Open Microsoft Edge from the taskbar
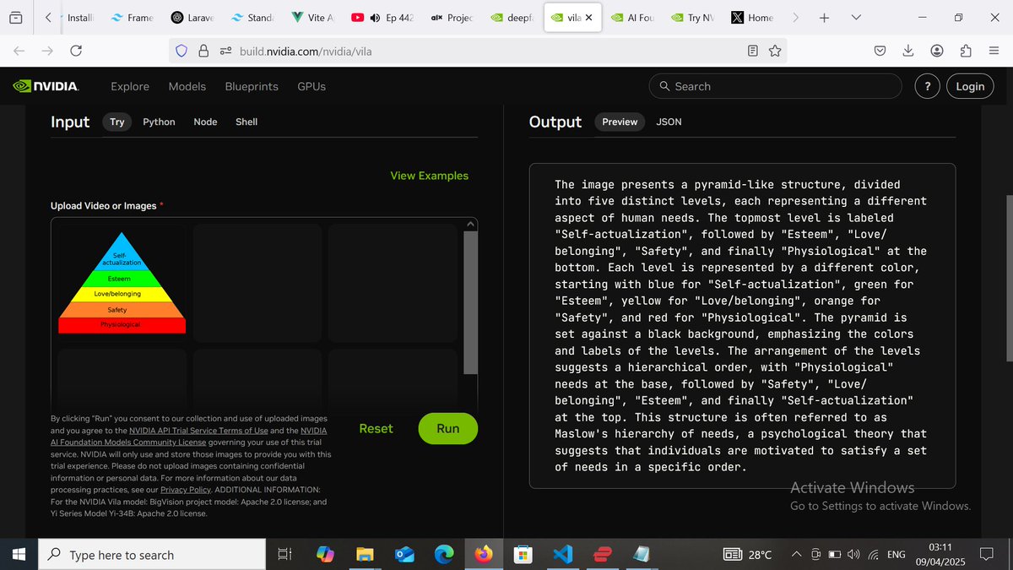1013x570 pixels. 444,555
